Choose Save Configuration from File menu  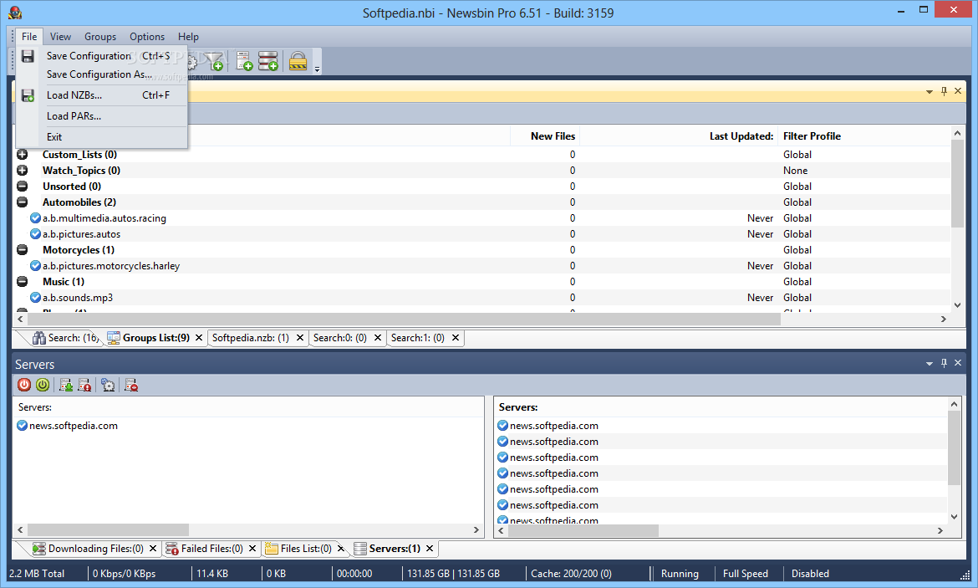[102, 56]
